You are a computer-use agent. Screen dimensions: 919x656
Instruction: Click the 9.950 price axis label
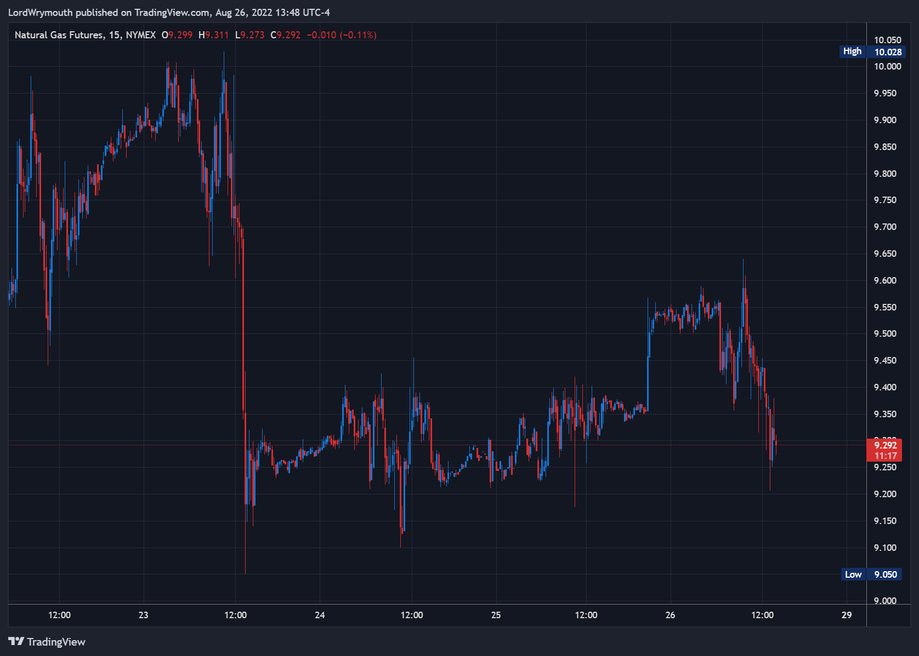pyautogui.click(x=885, y=94)
